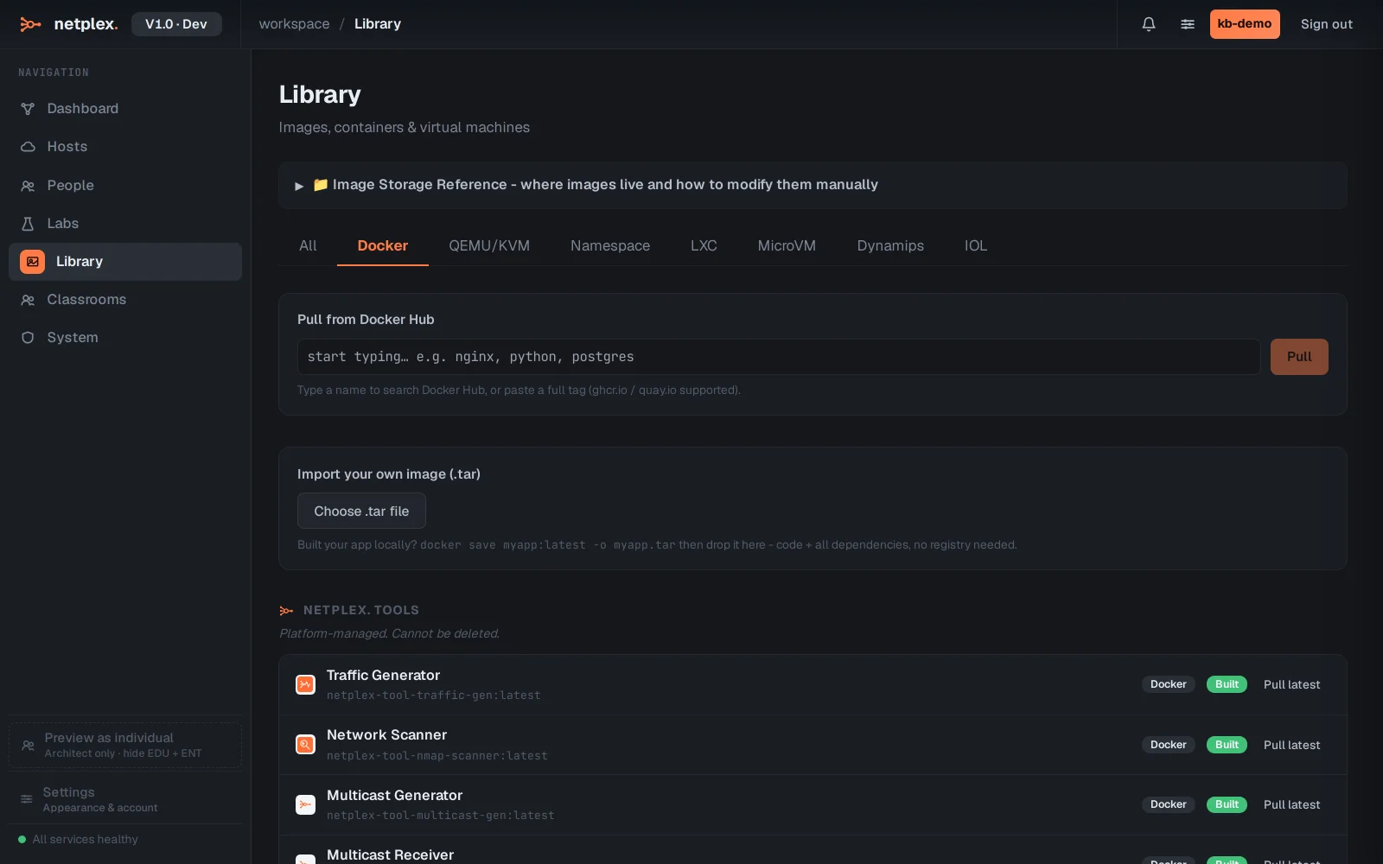
Task: Click the folder icon in Image Storage Reference
Action: (x=320, y=185)
